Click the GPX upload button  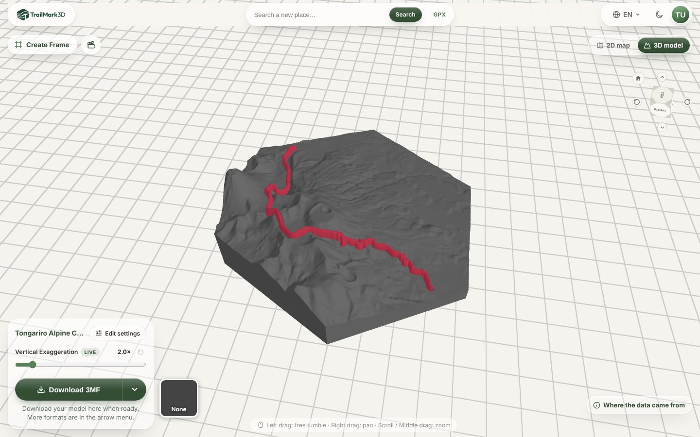point(439,15)
